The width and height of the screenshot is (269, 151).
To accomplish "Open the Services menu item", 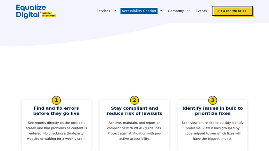I will click(103, 11).
